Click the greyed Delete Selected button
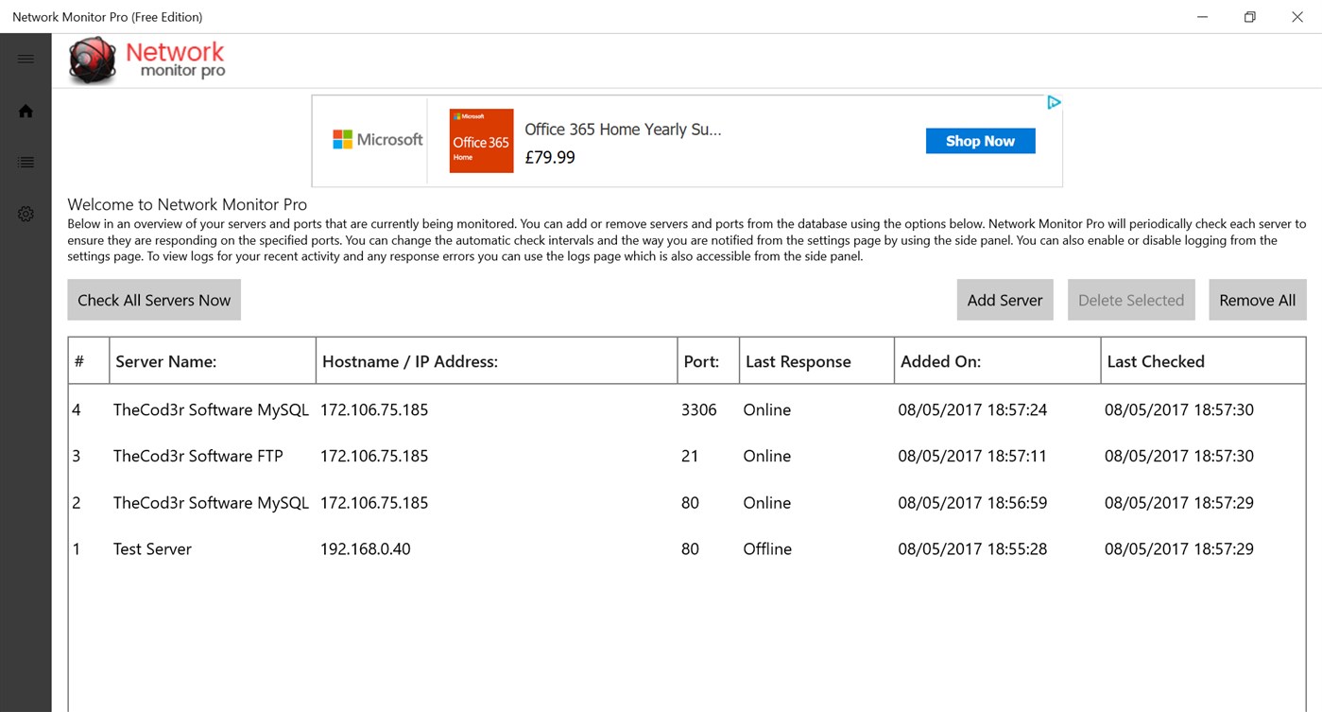Image resolution: width=1322 pixels, height=712 pixels. (1130, 300)
